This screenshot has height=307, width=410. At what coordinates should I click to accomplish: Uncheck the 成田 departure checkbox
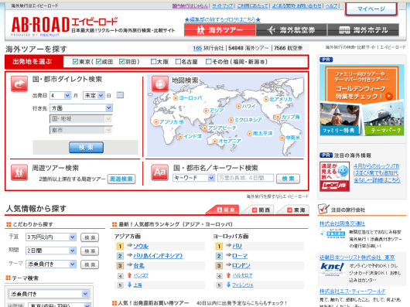(x=98, y=62)
